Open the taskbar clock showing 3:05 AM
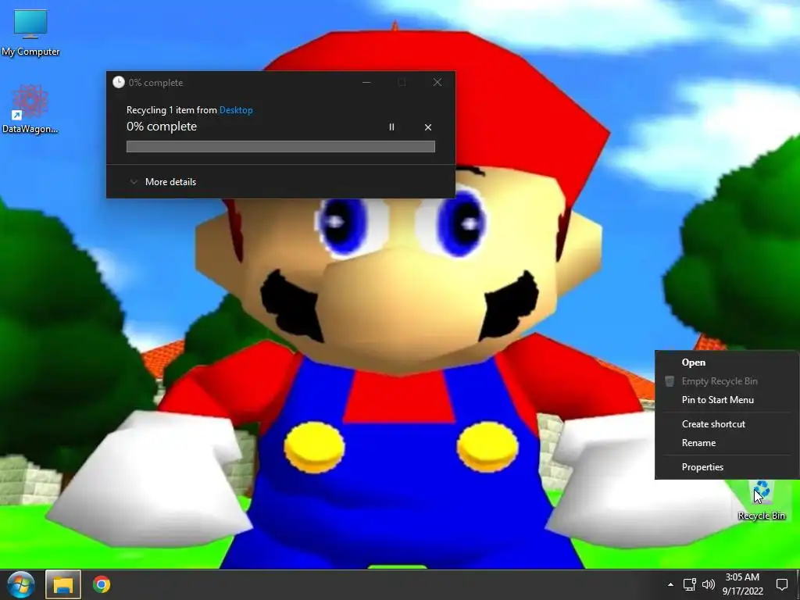This screenshot has width=800, height=600. pos(742,584)
